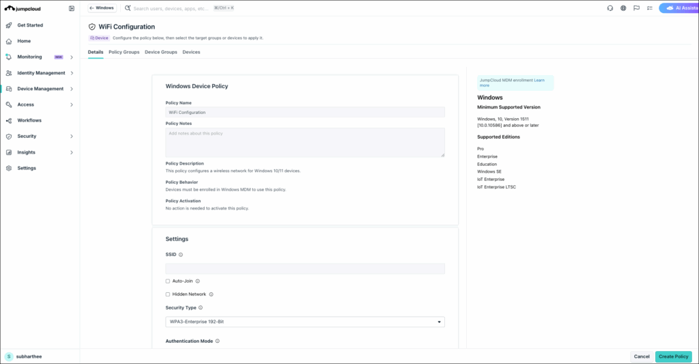Click the shield icon beside WiFi Configuration
699x364 pixels.
(92, 27)
